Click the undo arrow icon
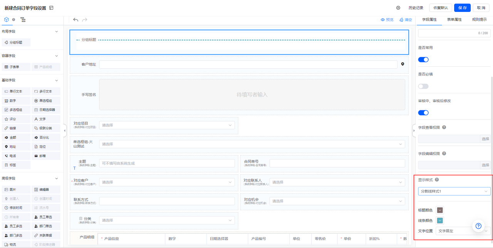Image resolution: width=493 pixels, height=248 pixels. pos(75,20)
